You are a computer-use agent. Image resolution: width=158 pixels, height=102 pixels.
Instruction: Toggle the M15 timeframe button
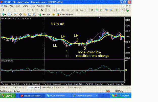58,10
